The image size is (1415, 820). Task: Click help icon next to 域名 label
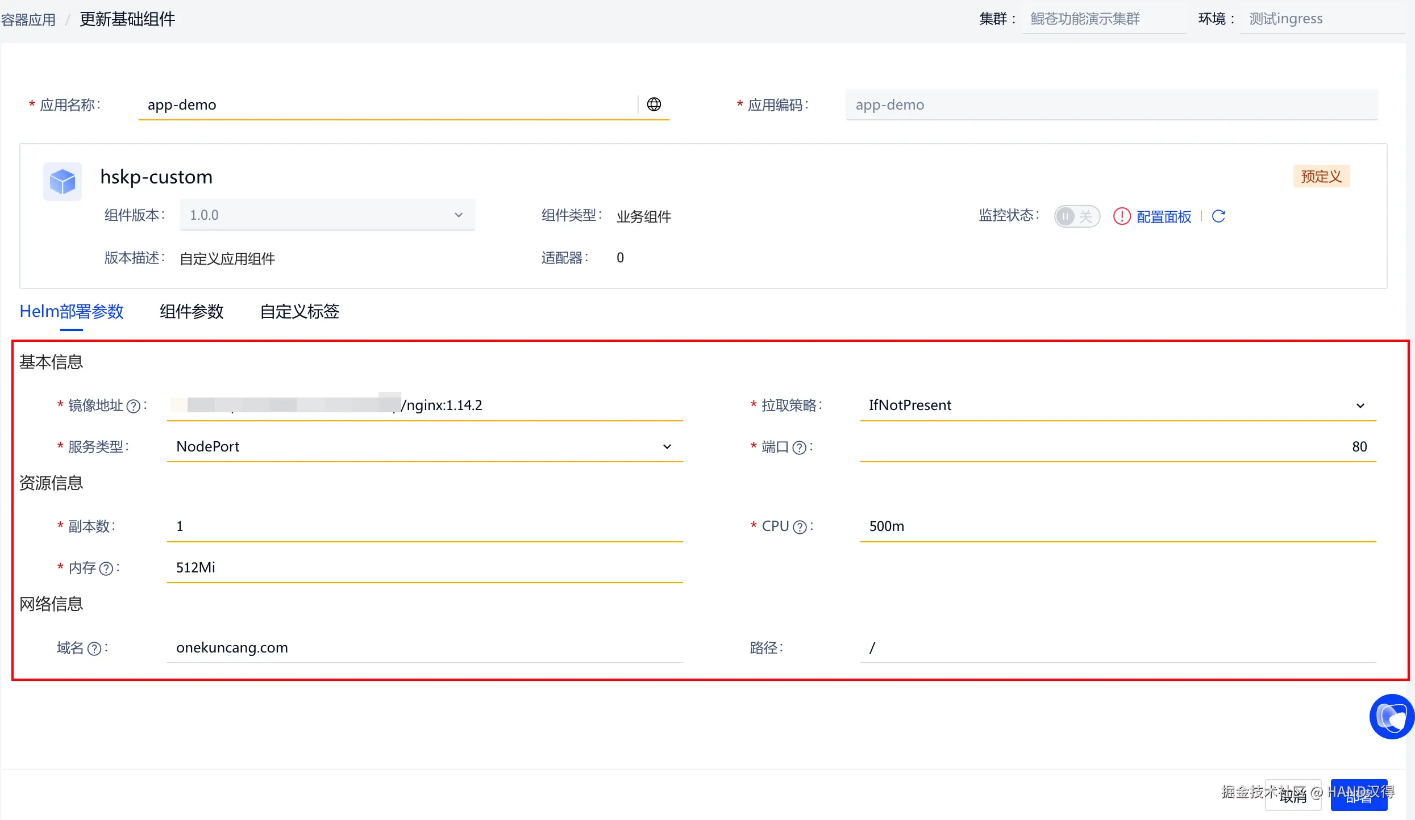95,649
